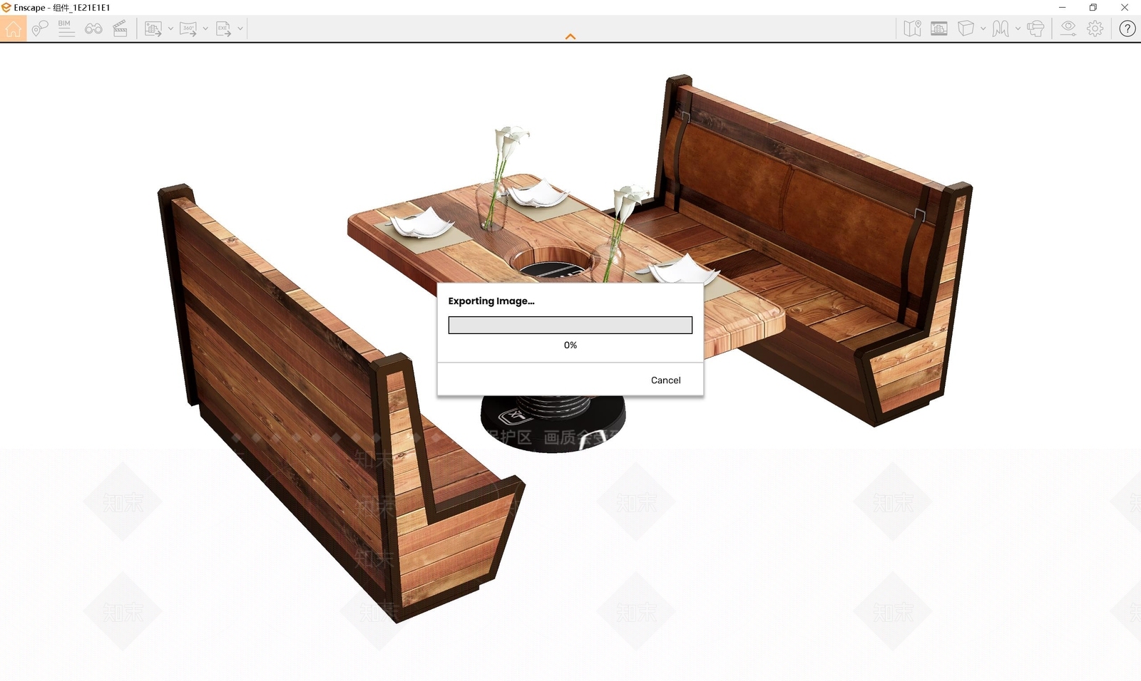The image size is (1141, 681).
Task: Expand the Screenshot export dropdown arrow
Action: 170,28
